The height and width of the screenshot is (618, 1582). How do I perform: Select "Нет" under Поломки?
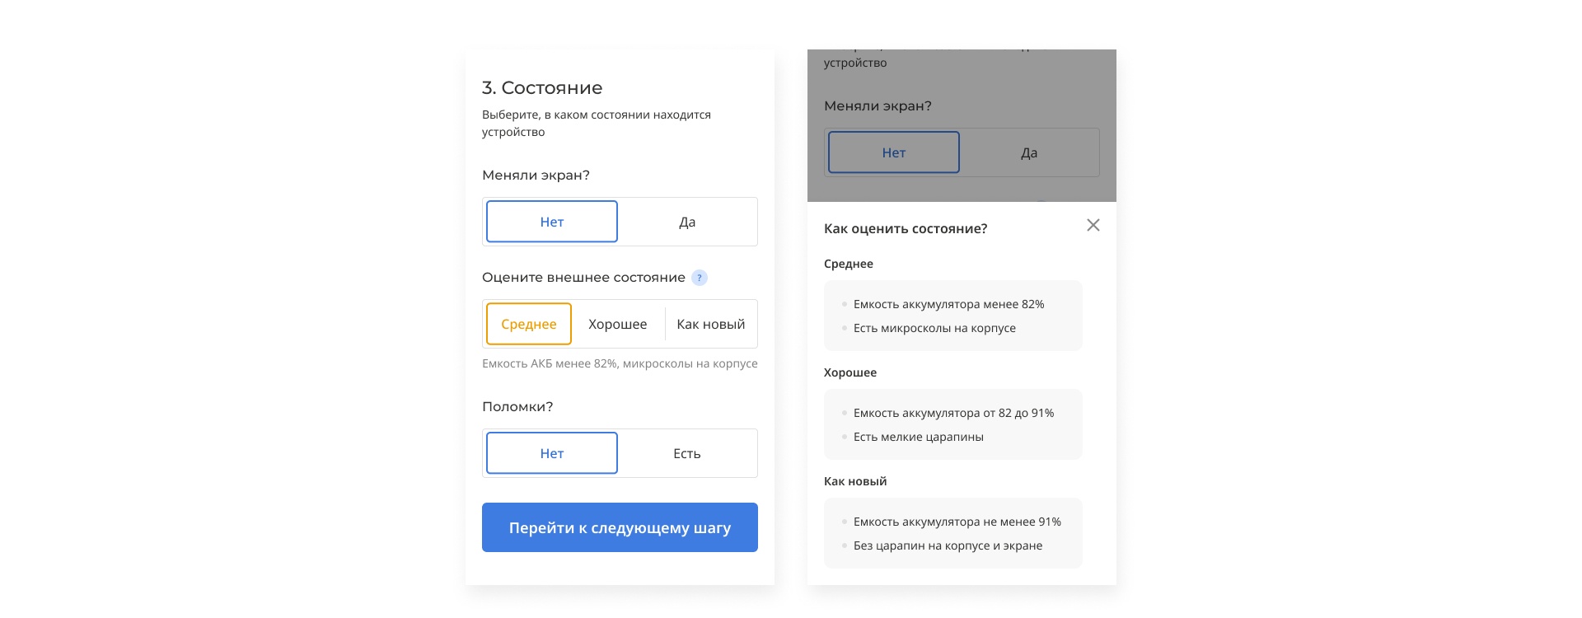[552, 453]
